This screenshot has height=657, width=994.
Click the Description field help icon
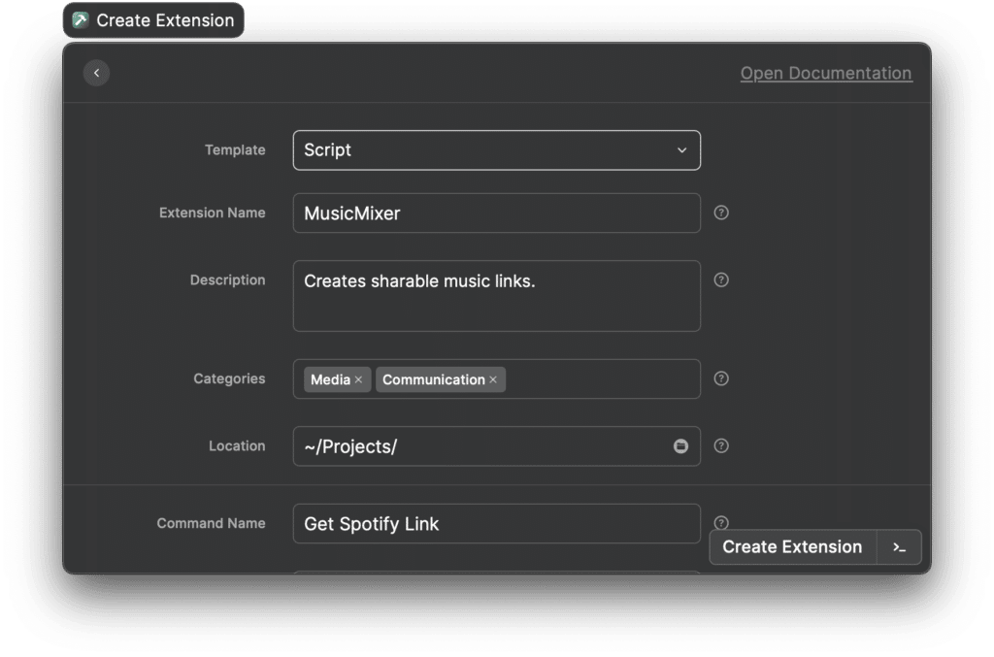pos(721,279)
